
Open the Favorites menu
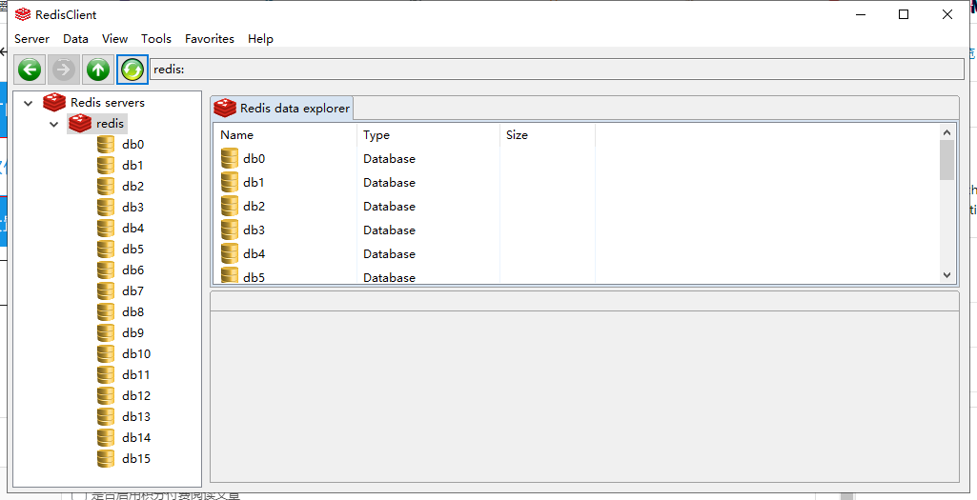[209, 39]
